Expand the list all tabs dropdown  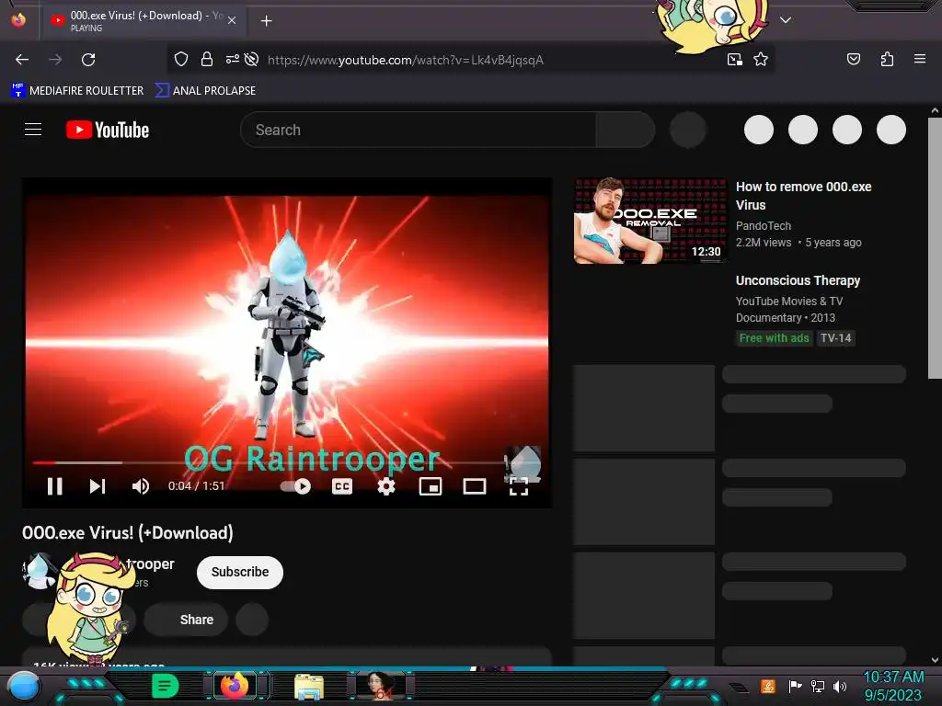pos(786,20)
